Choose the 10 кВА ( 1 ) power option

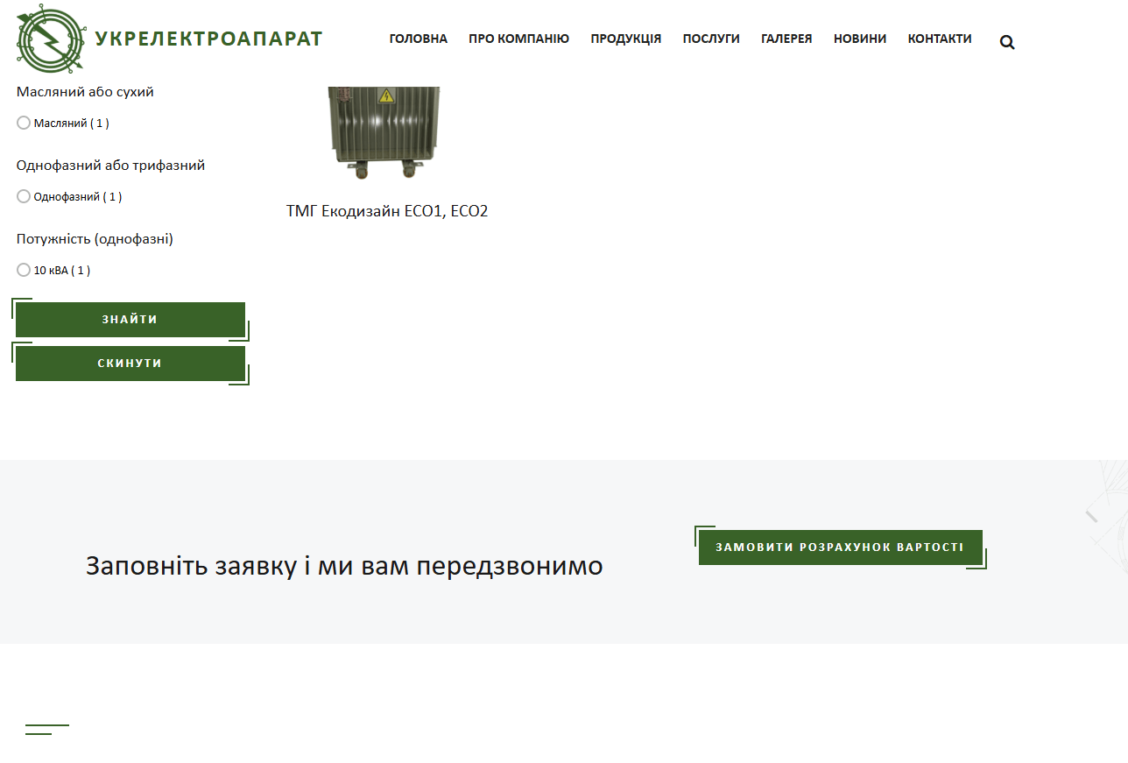coord(24,270)
